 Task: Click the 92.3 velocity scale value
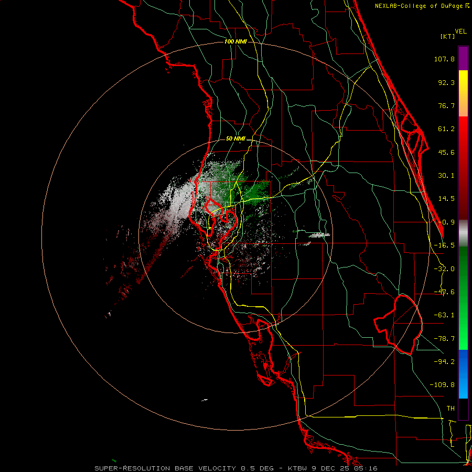[446, 82]
